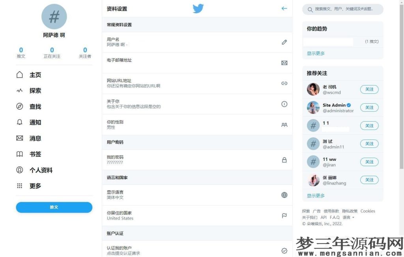Click the search box for tweets and topics
The height and width of the screenshot is (257, 404).
point(342,9)
